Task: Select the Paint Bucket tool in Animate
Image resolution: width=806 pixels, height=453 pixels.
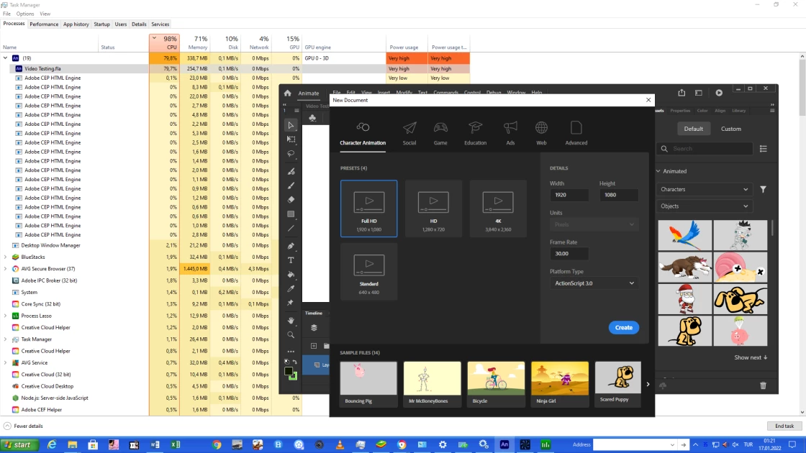Action: [x=291, y=274]
